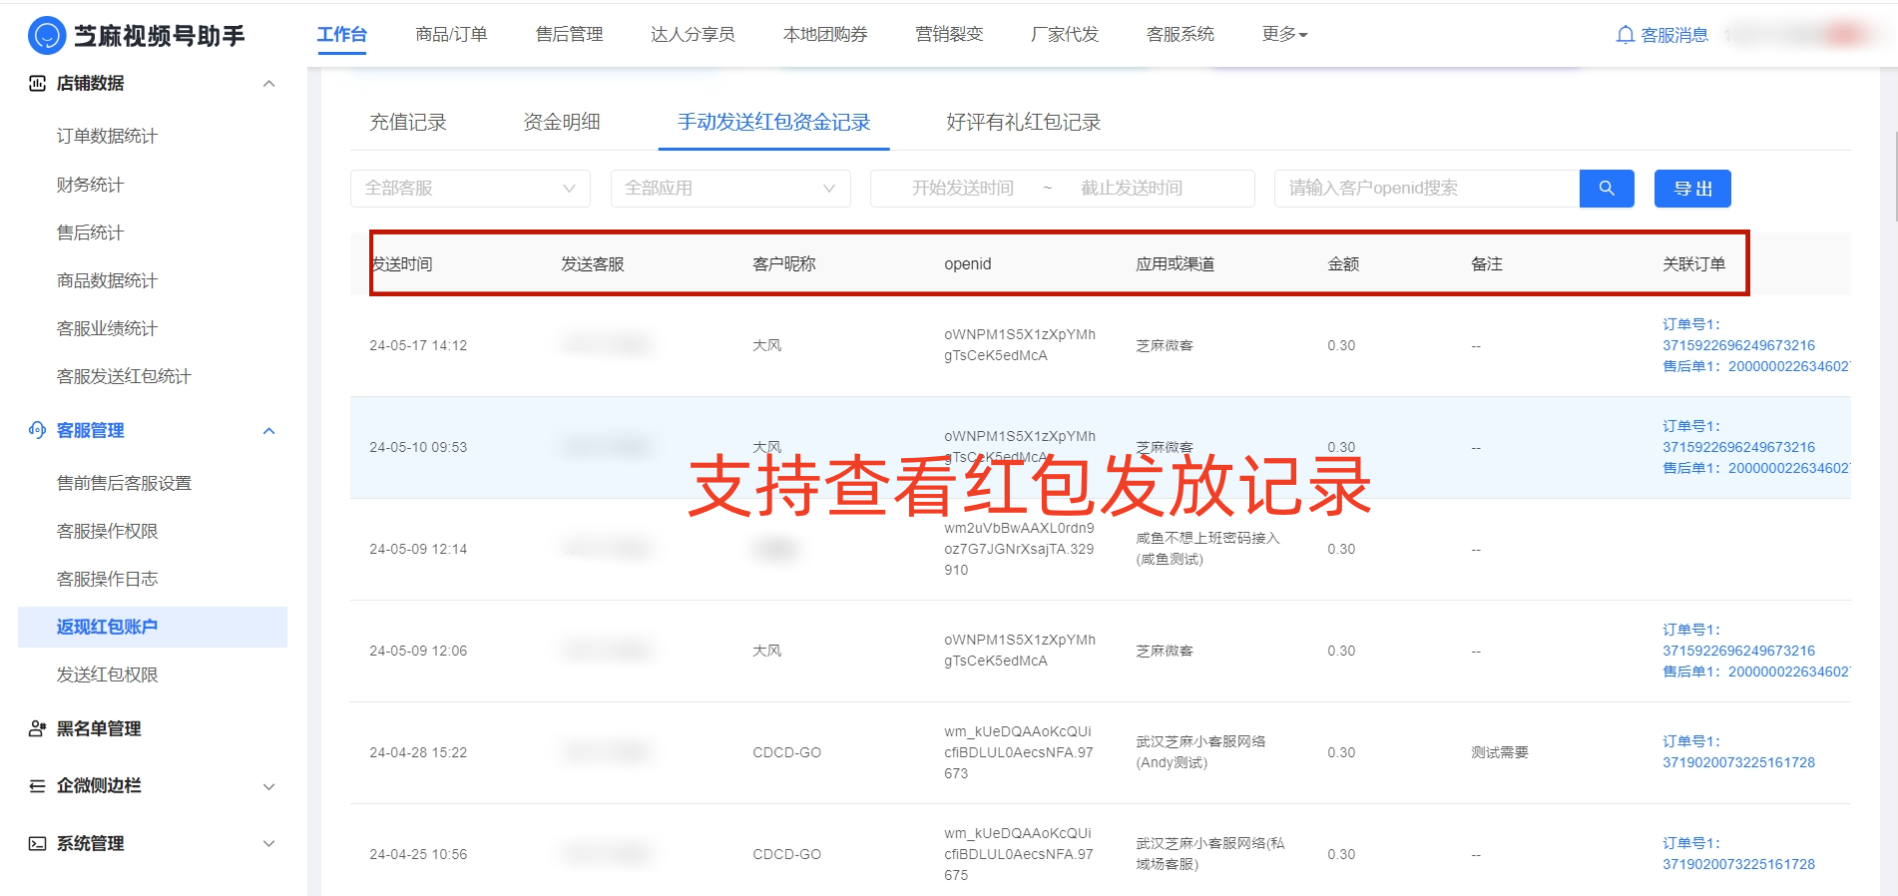The height and width of the screenshot is (896, 1898).
Task: Open 售前售后客服设置 in sidebar
Action: click(124, 483)
